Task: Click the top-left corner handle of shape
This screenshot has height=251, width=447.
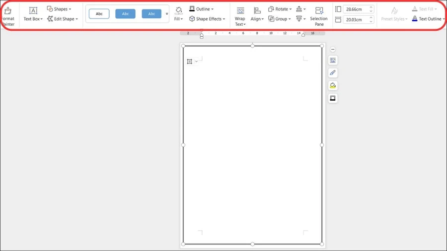Action: point(183,46)
